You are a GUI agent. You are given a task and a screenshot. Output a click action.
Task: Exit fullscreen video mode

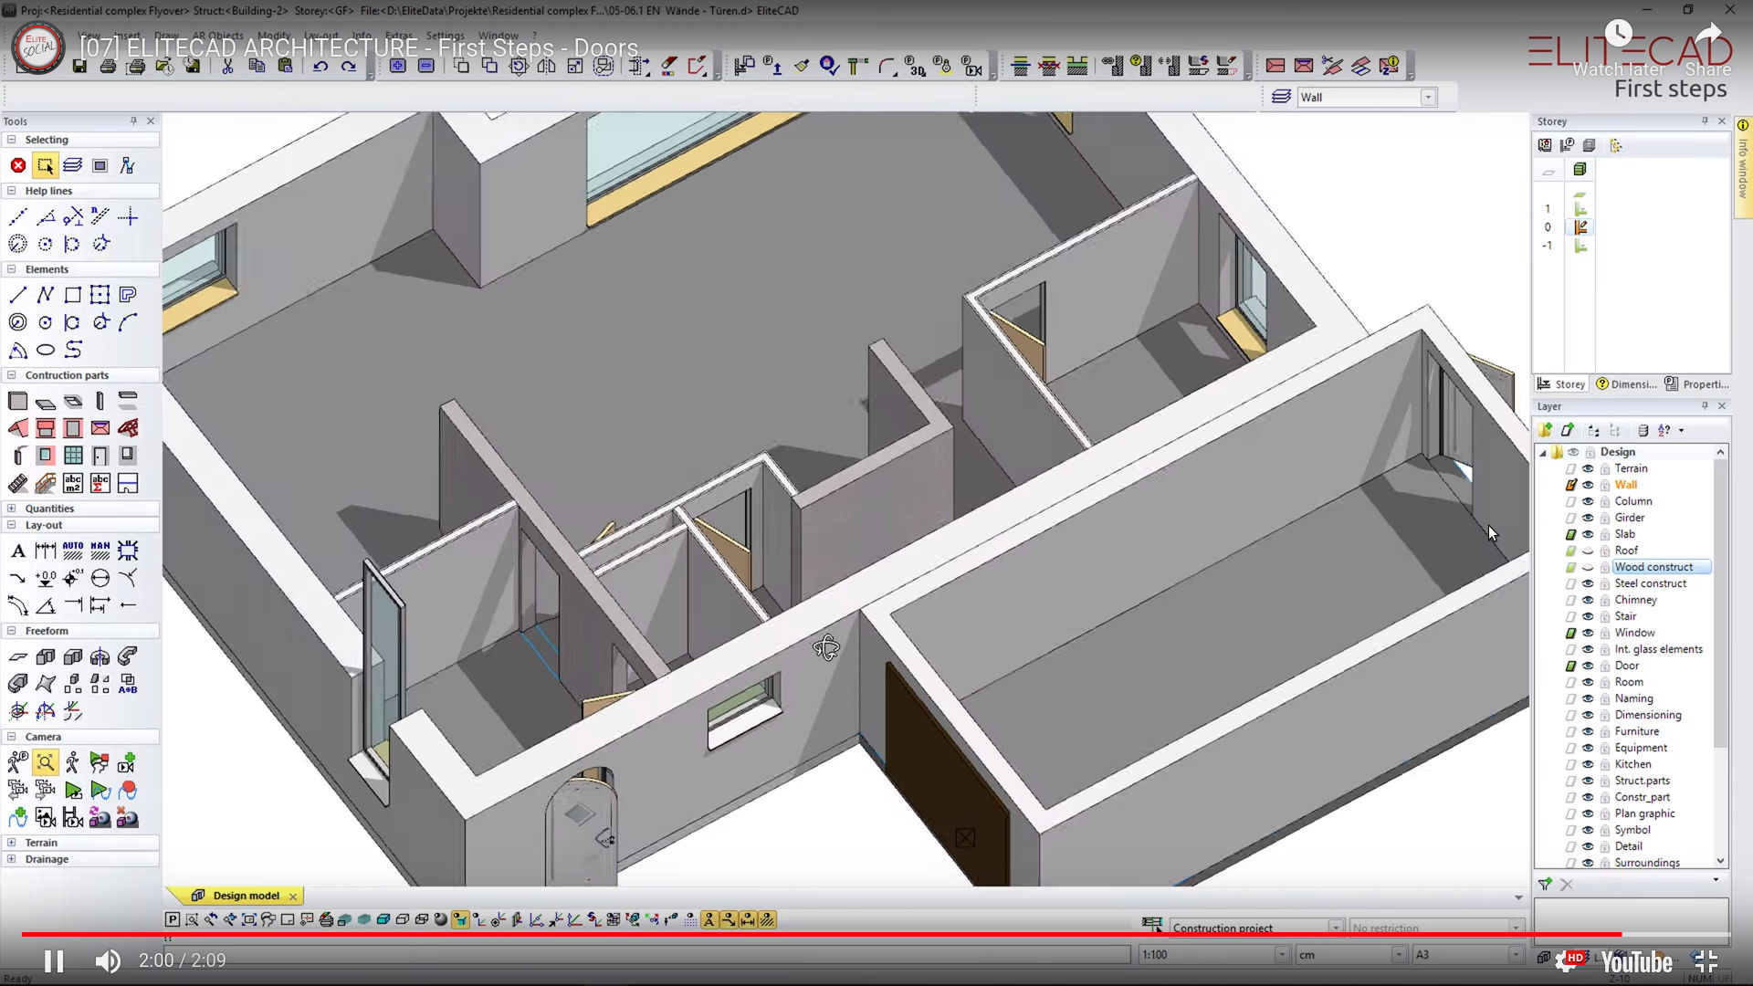1706,961
